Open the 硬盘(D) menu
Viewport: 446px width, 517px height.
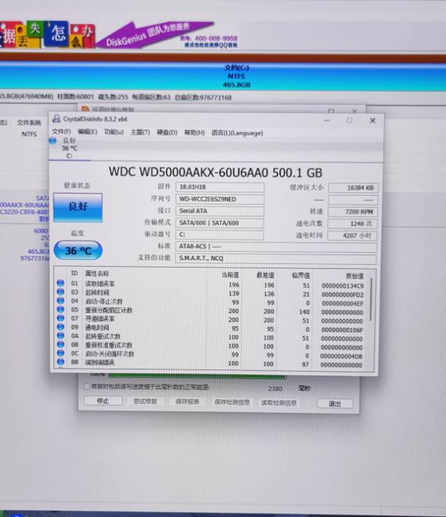pos(167,132)
